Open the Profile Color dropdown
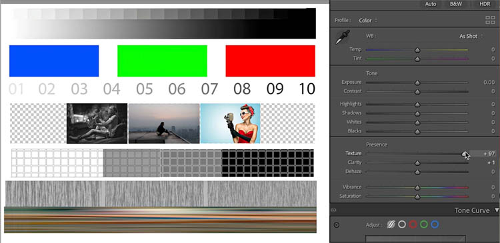 point(367,21)
